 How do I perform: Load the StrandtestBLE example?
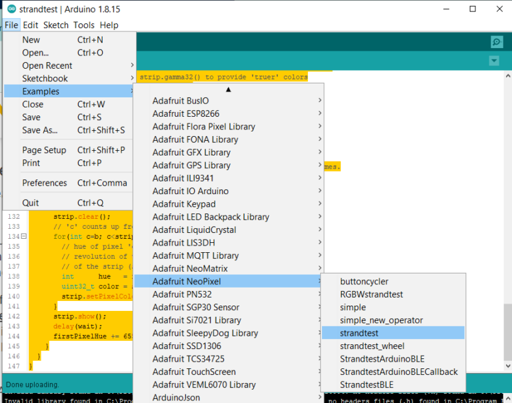393,385
